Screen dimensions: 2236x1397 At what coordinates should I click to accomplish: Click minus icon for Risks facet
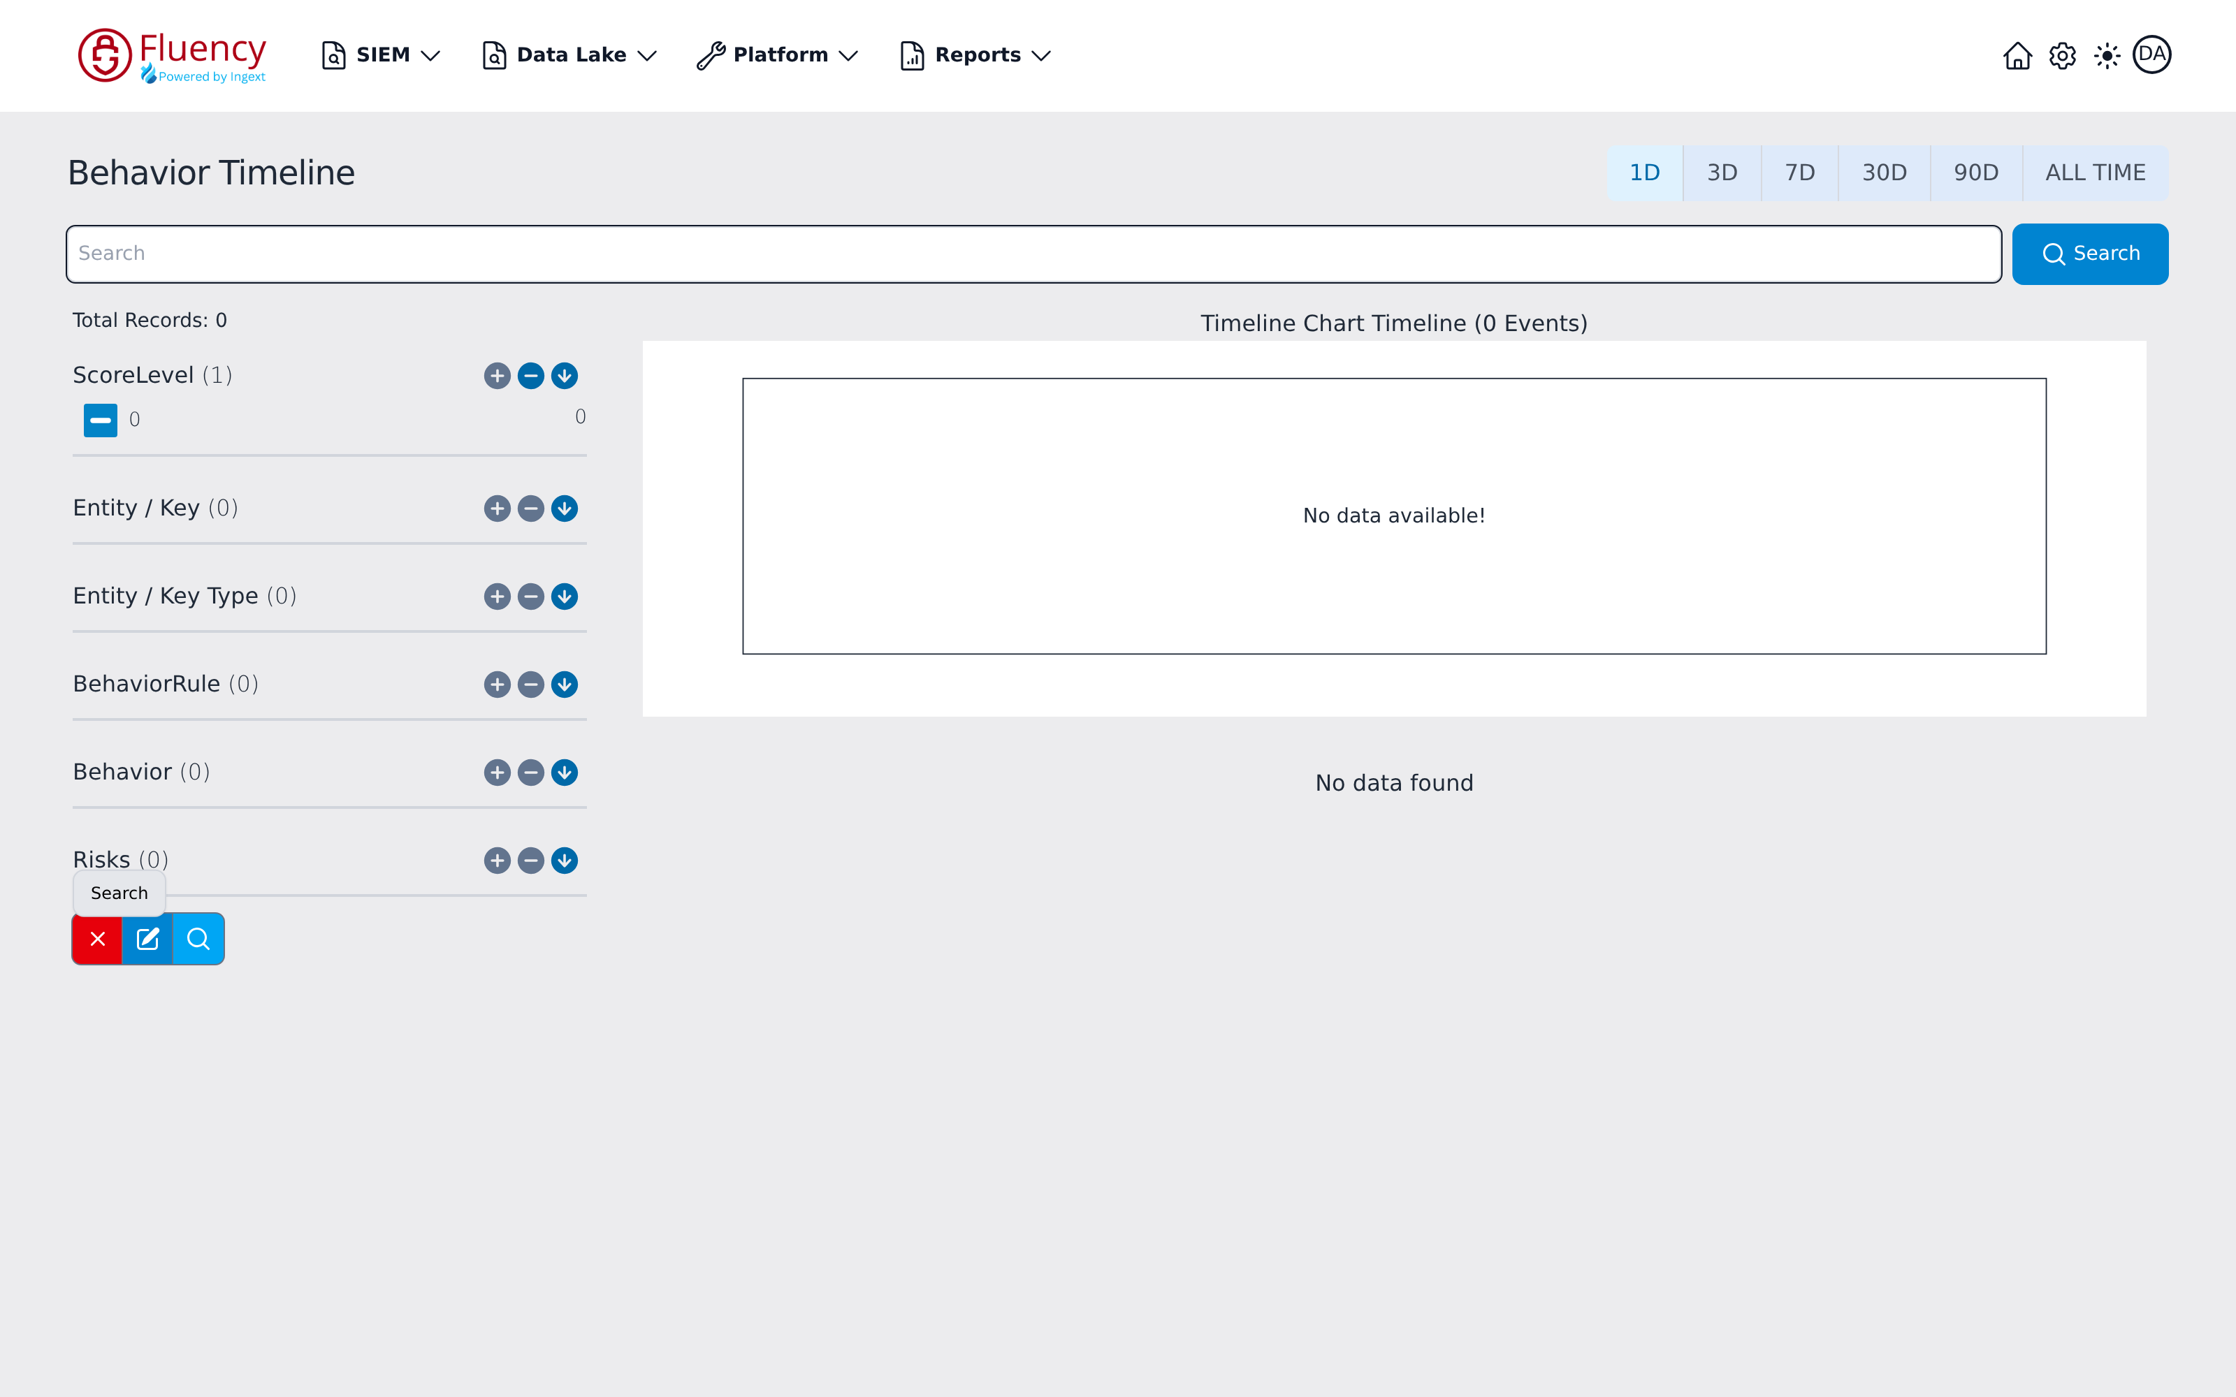click(x=530, y=861)
